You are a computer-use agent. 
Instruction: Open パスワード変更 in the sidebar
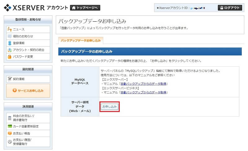click(x=28, y=57)
